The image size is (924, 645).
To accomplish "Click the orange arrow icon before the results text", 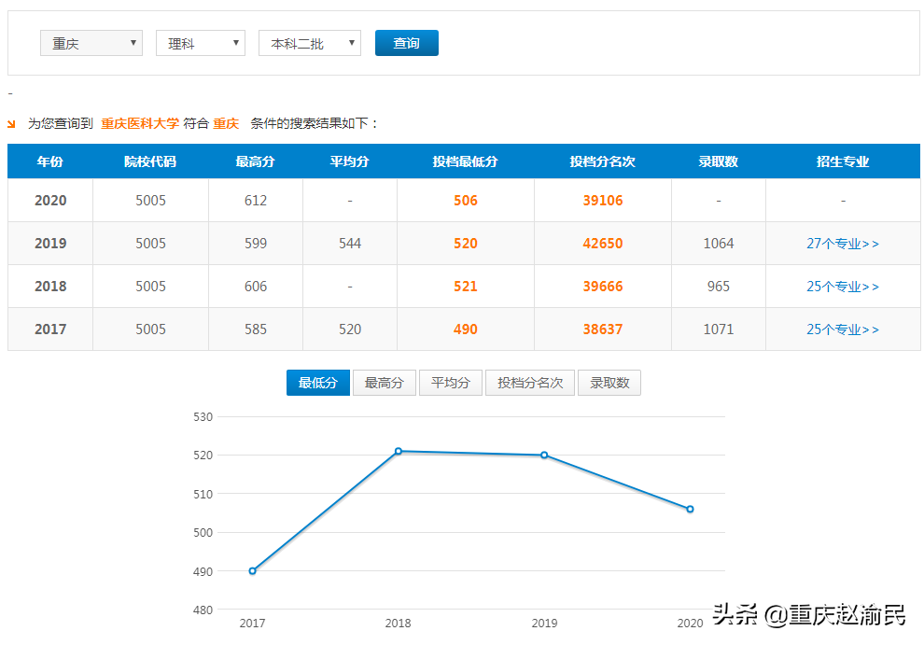I will (x=11, y=122).
